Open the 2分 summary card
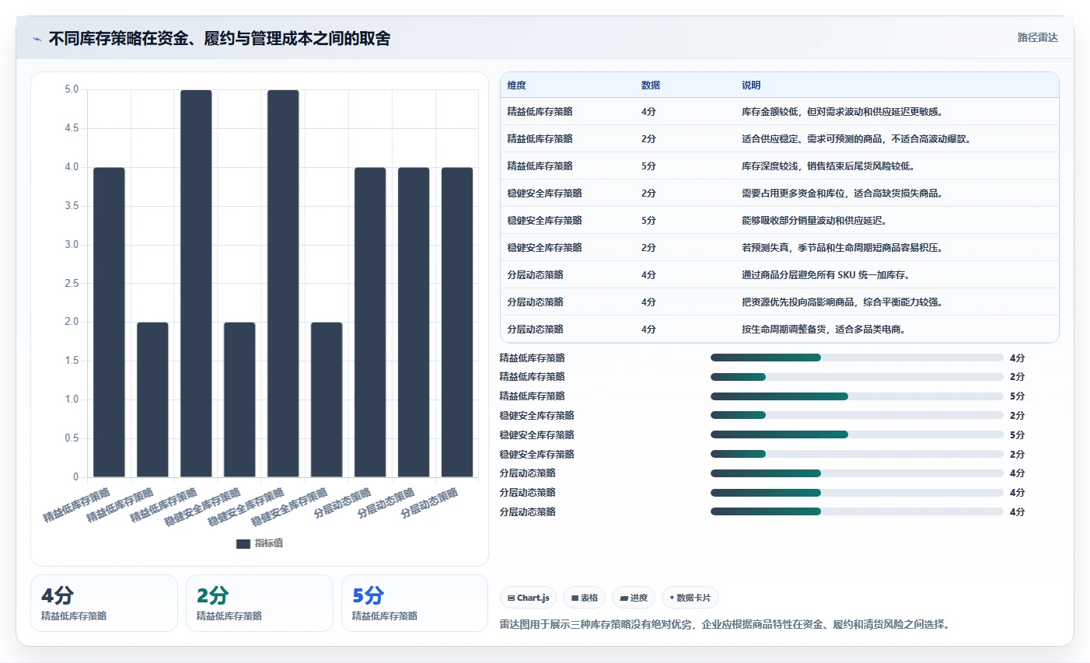1090x663 pixels. 260,603
